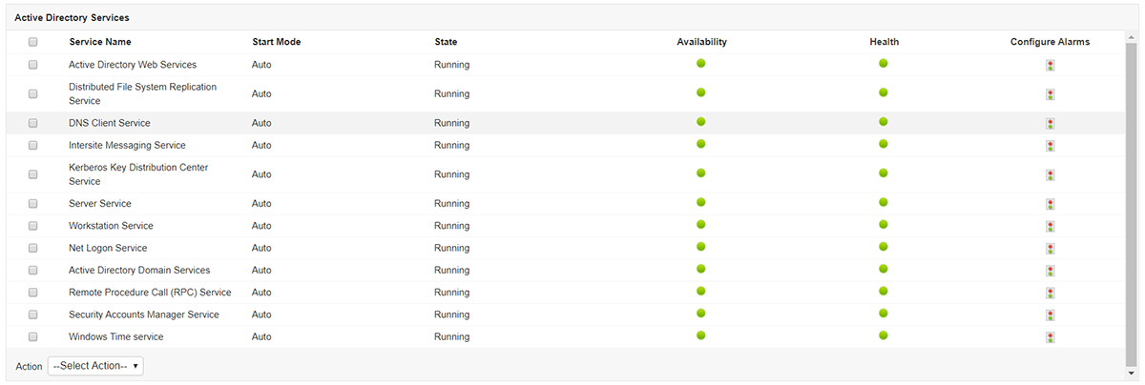Screen dimensions: 1145x385
Task: Open alarm settings for Server Service row
Action: pyautogui.click(x=1050, y=204)
